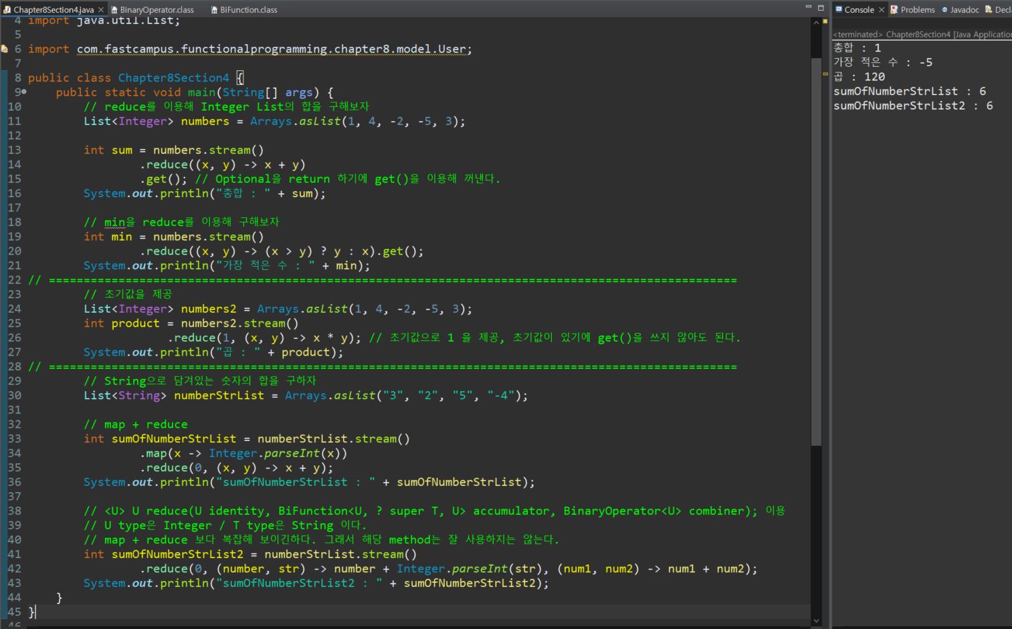Screen dimensions: 1012x629
Task: Click 'sumOfNumberStrList' declaration on line 33
Action: coord(174,438)
